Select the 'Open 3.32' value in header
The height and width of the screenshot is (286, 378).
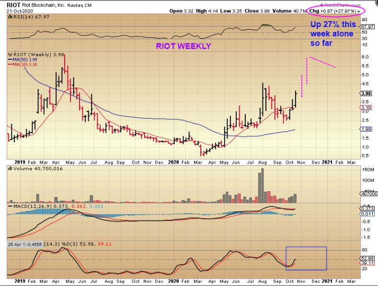pos(181,11)
